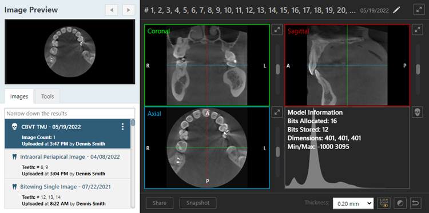Open 3D skull view from Model Information

click(x=417, y=112)
